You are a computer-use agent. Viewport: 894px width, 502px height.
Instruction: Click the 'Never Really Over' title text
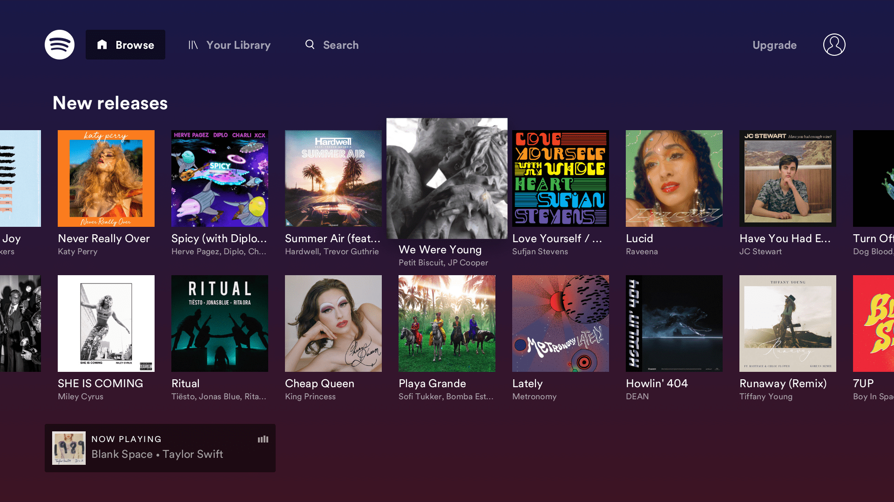coord(104,238)
